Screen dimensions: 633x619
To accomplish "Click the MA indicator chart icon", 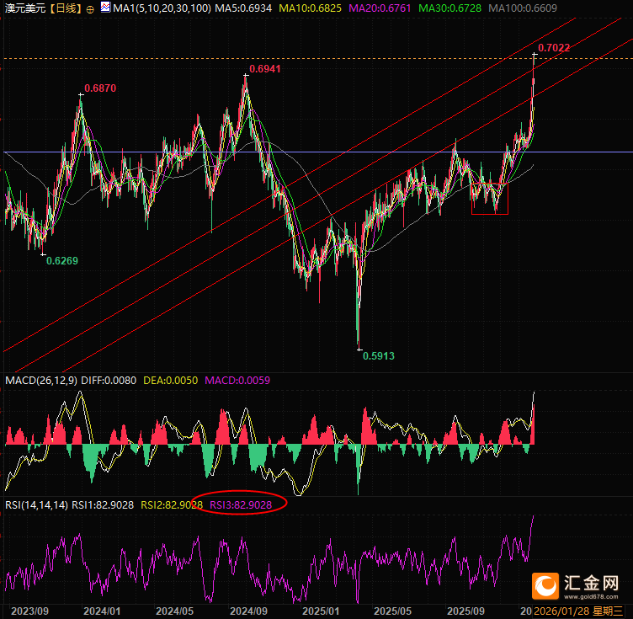I will coord(105,8).
